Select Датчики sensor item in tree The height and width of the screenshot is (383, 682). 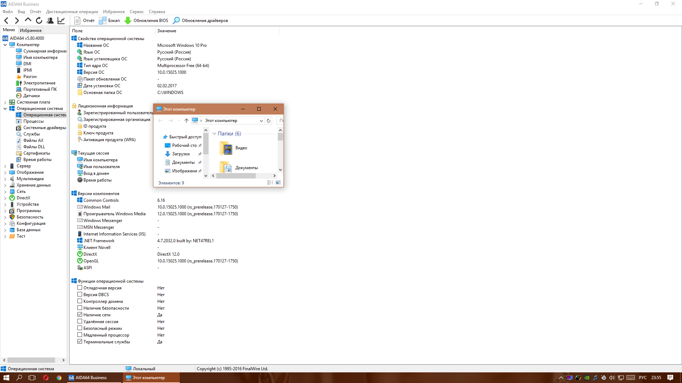coord(31,96)
